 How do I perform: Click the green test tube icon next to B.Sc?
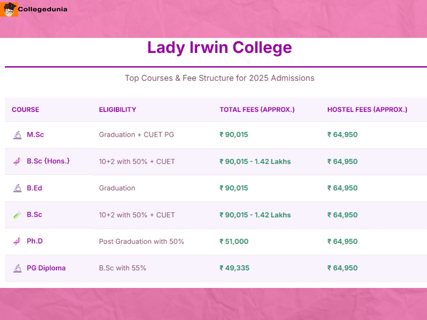point(18,215)
